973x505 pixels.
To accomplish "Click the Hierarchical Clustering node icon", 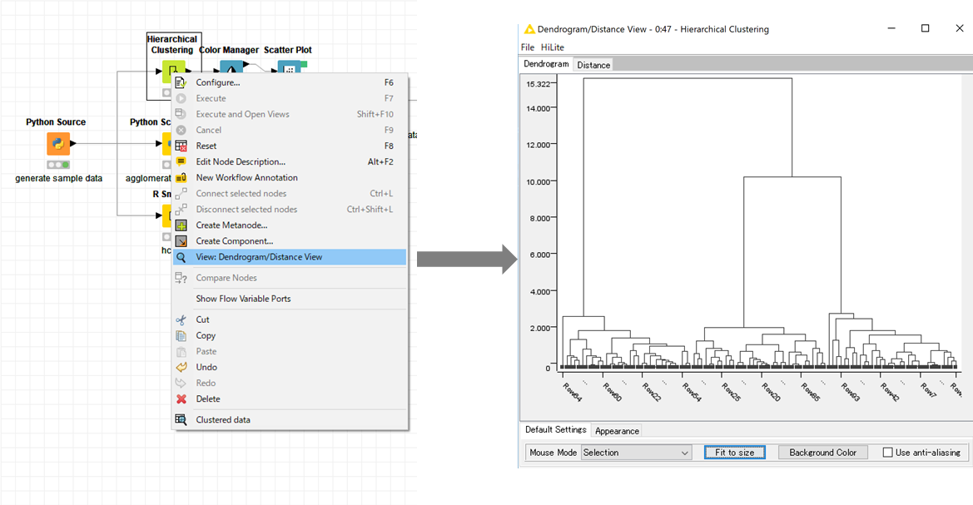I will [173, 71].
